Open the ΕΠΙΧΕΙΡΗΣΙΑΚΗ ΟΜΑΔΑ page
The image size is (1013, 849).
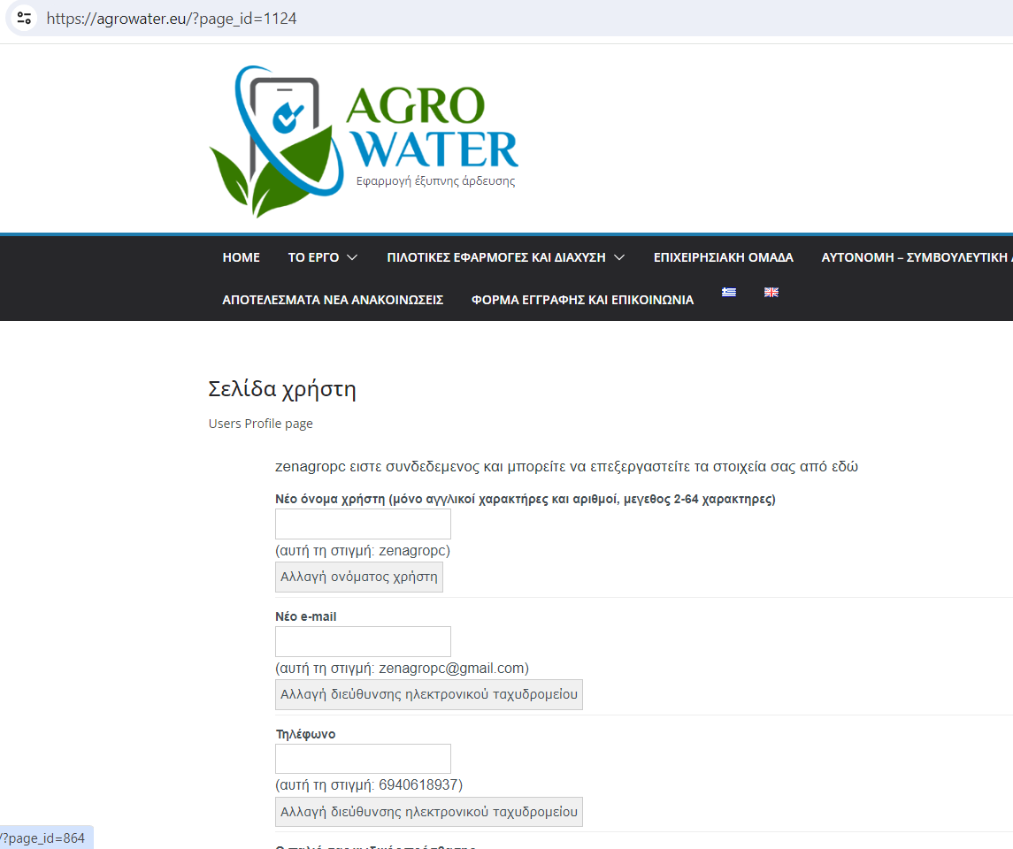(x=723, y=257)
